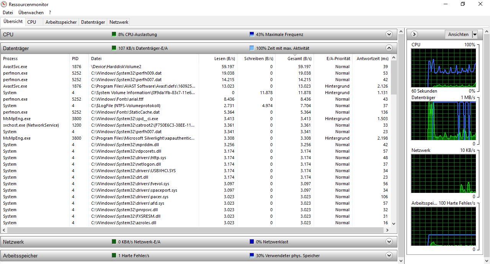Viewport: 490px width, 264px height.
Task: Collapse the Datenträger section
Action: pos(389,48)
